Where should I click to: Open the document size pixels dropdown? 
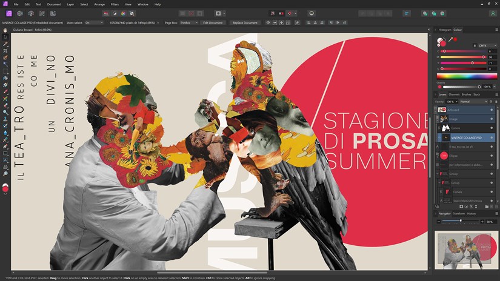[x=158, y=23]
